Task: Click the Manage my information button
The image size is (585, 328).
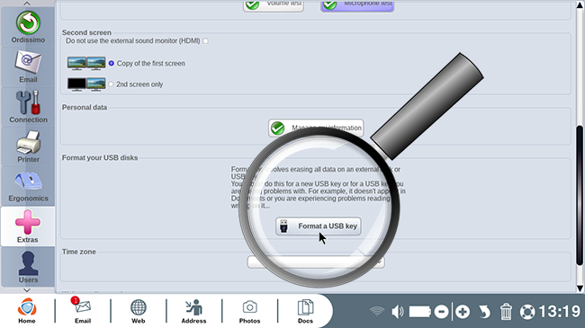Action: [316, 128]
